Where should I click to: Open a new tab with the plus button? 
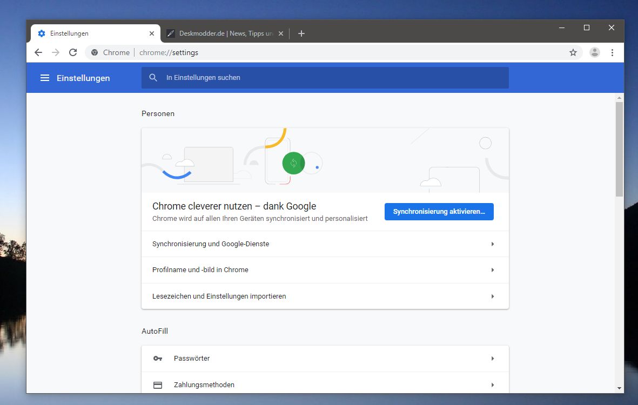click(301, 33)
